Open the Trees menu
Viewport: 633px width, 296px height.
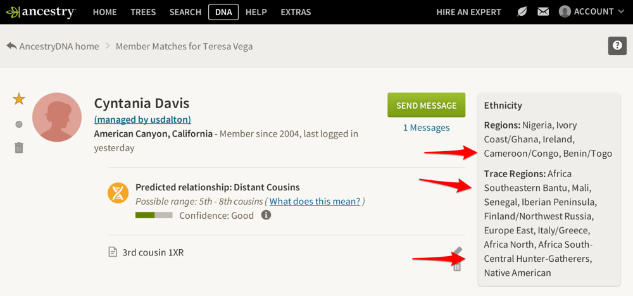[143, 12]
